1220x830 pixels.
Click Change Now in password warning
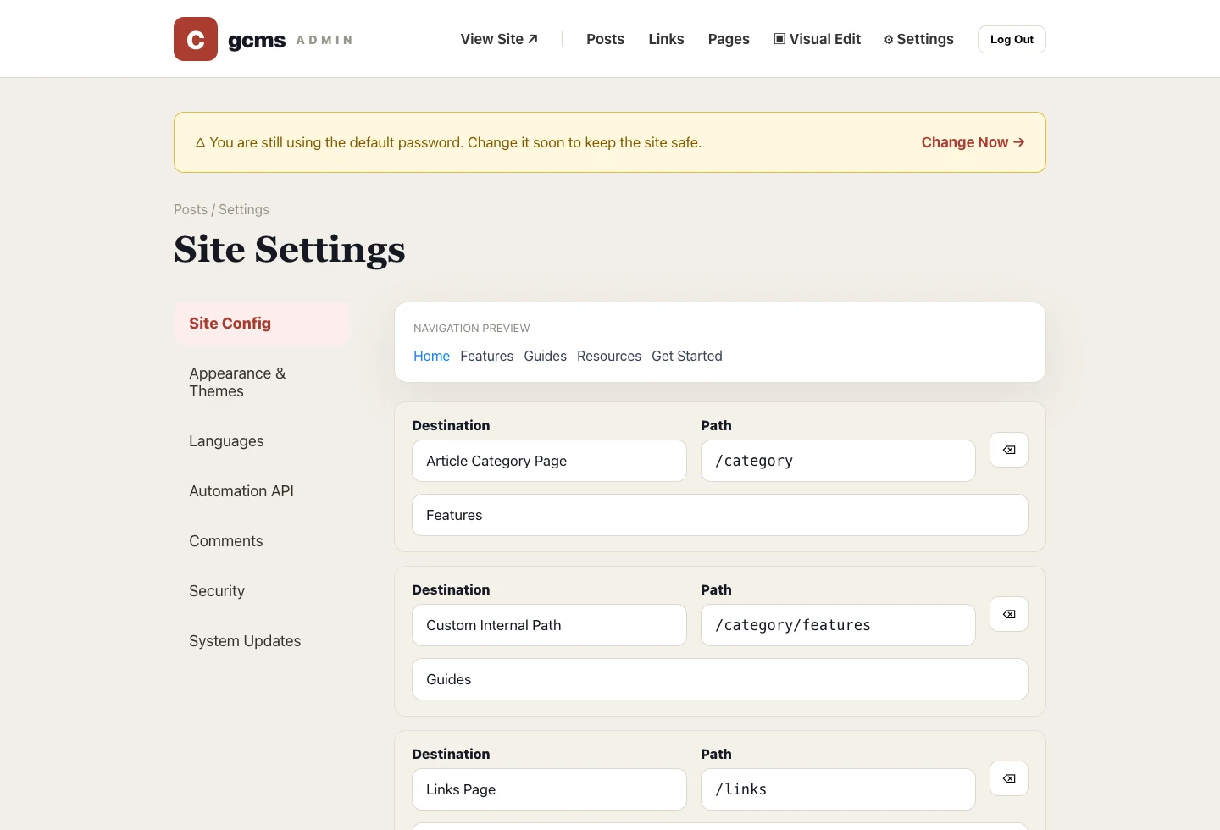pos(973,142)
